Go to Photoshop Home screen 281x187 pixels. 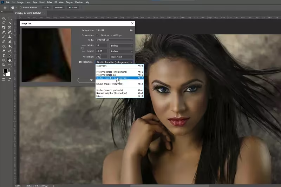(5, 7)
